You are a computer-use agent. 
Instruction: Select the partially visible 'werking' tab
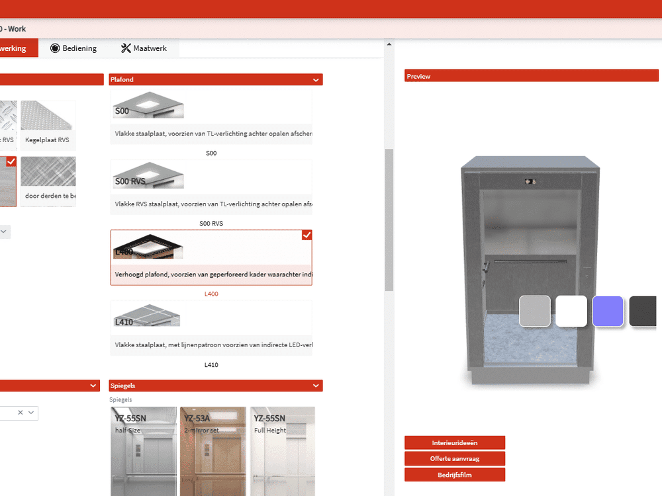tap(19, 48)
